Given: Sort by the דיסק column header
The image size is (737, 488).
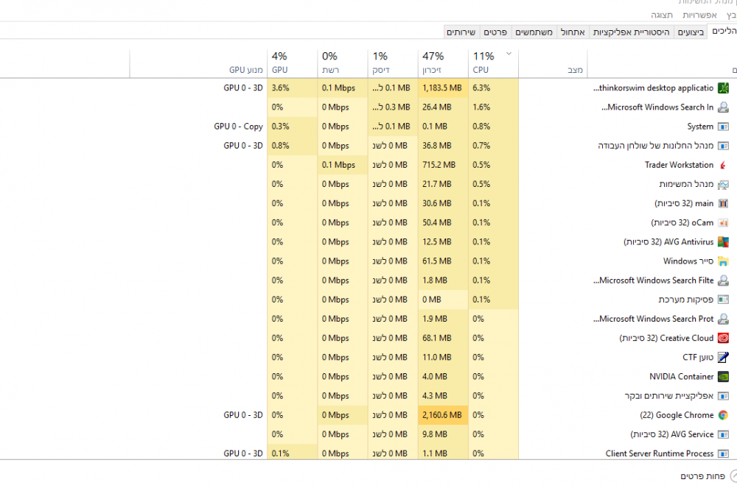Looking at the screenshot, I should 393,63.
